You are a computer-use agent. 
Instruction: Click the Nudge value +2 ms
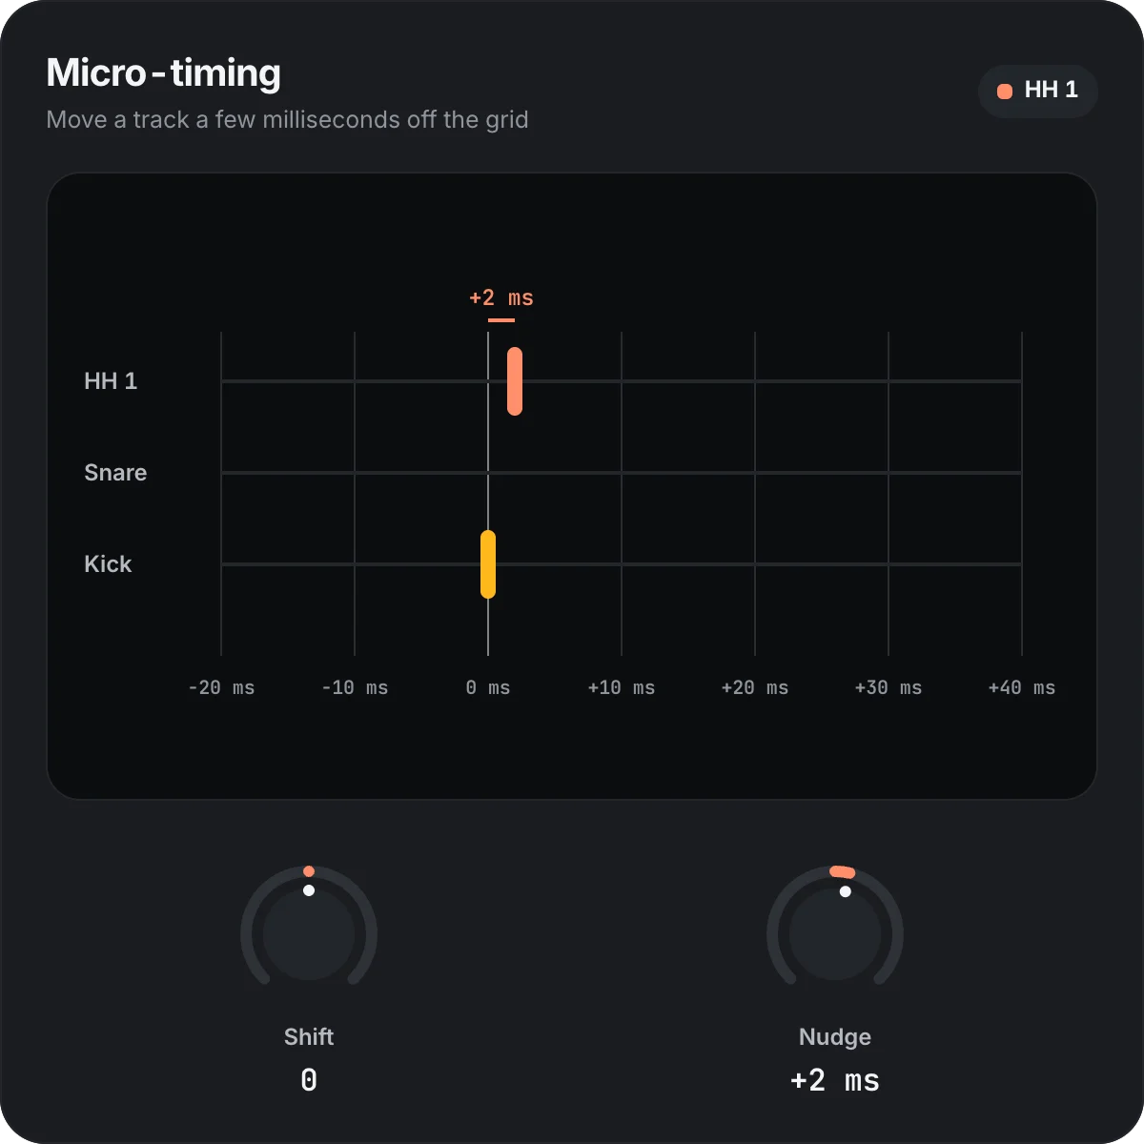coord(835,1080)
